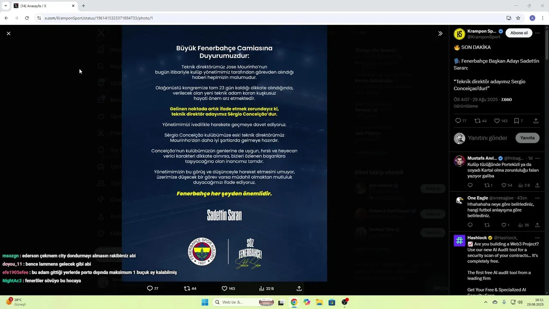Go back in browser history
Screen dimensions: 549x309
click(6, 18)
